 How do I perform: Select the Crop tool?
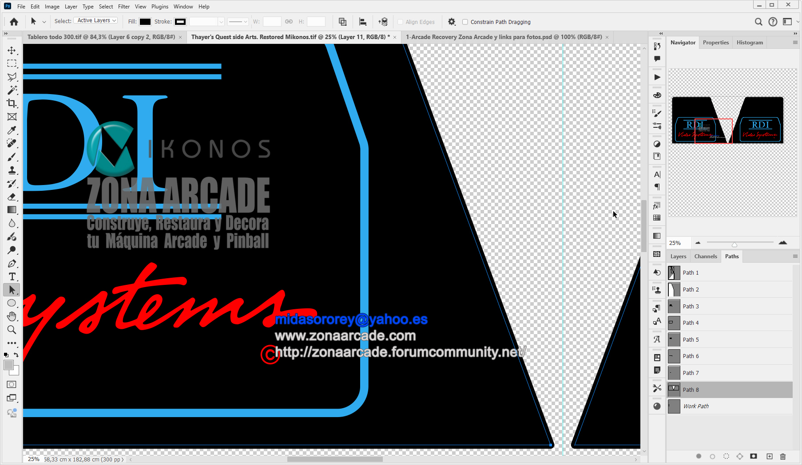point(12,103)
